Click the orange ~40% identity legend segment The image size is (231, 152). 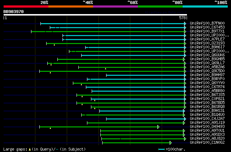tap(71, 6)
